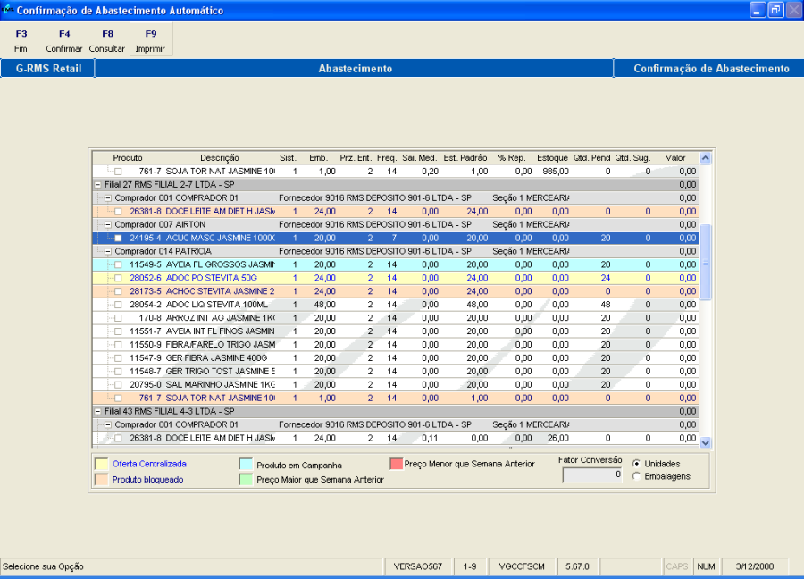Click the Fator Conversão input field
The height and width of the screenshot is (579, 804).
pos(591,475)
